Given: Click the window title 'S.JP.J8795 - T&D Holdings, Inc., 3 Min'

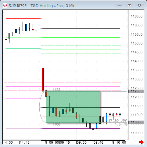Looking at the screenshot, I should pyautogui.click(x=42, y=6).
